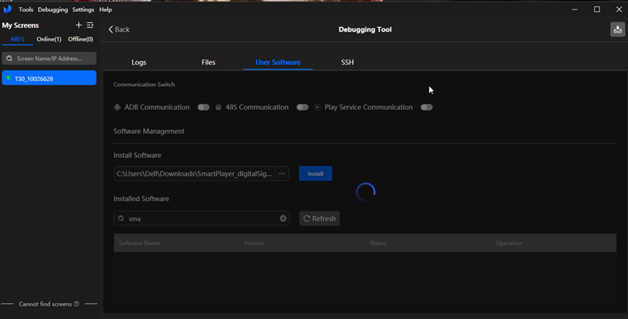Open the Tools menu
Viewport: 628px width, 319px height.
[26, 10]
